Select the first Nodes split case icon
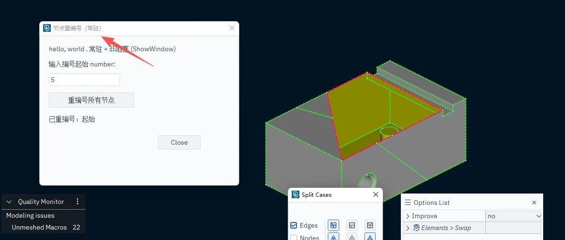This screenshot has height=240, width=565. click(333, 237)
